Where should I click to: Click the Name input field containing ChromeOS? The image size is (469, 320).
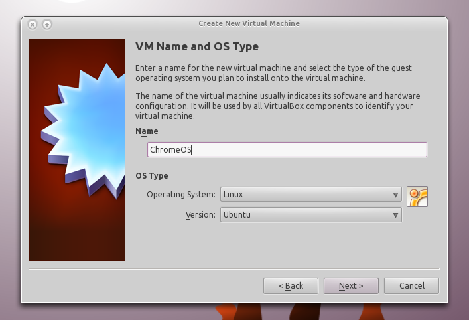click(x=287, y=149)
